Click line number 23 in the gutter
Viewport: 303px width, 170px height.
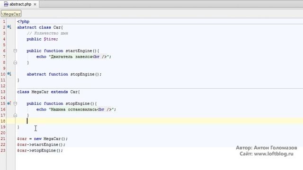[3, 151]
